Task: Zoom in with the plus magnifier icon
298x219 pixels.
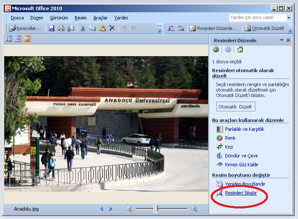Action: pos(194,208)
